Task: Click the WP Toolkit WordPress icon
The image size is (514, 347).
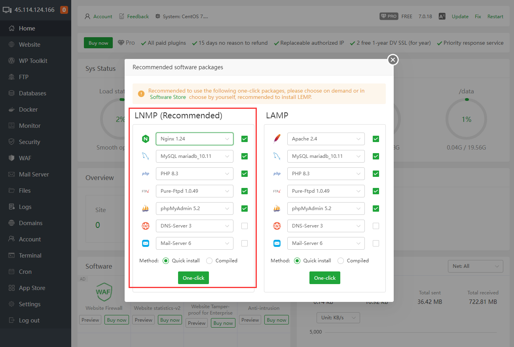Action: (x=11, y=61)
